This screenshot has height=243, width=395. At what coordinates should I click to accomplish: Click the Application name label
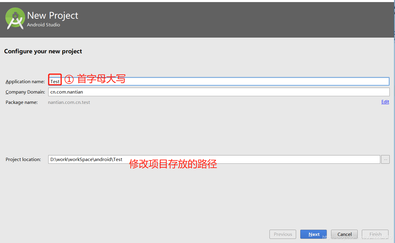(x=25, y=82)
